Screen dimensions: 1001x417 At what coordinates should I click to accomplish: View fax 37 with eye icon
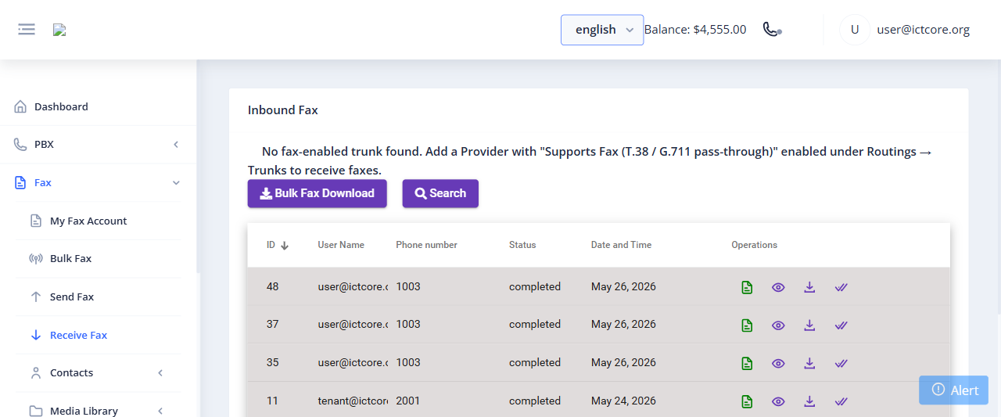coord(778,325)
